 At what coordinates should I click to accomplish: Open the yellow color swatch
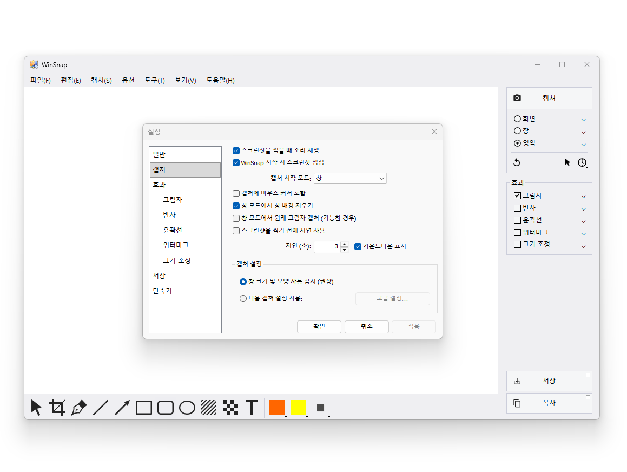(x=298, y=408)
